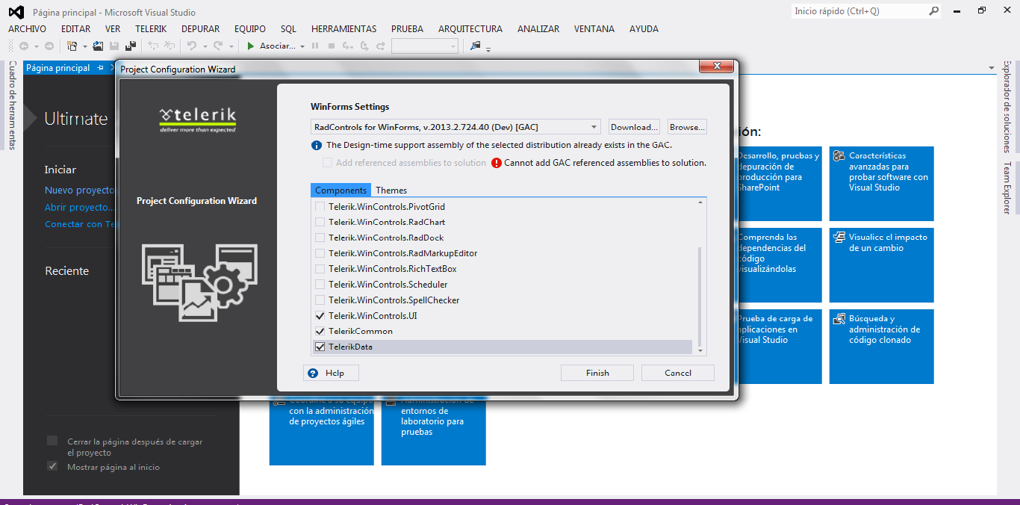This screenshot has width=1020, height=505.
Task: Click the Browse... button
Action: [688, 127]
